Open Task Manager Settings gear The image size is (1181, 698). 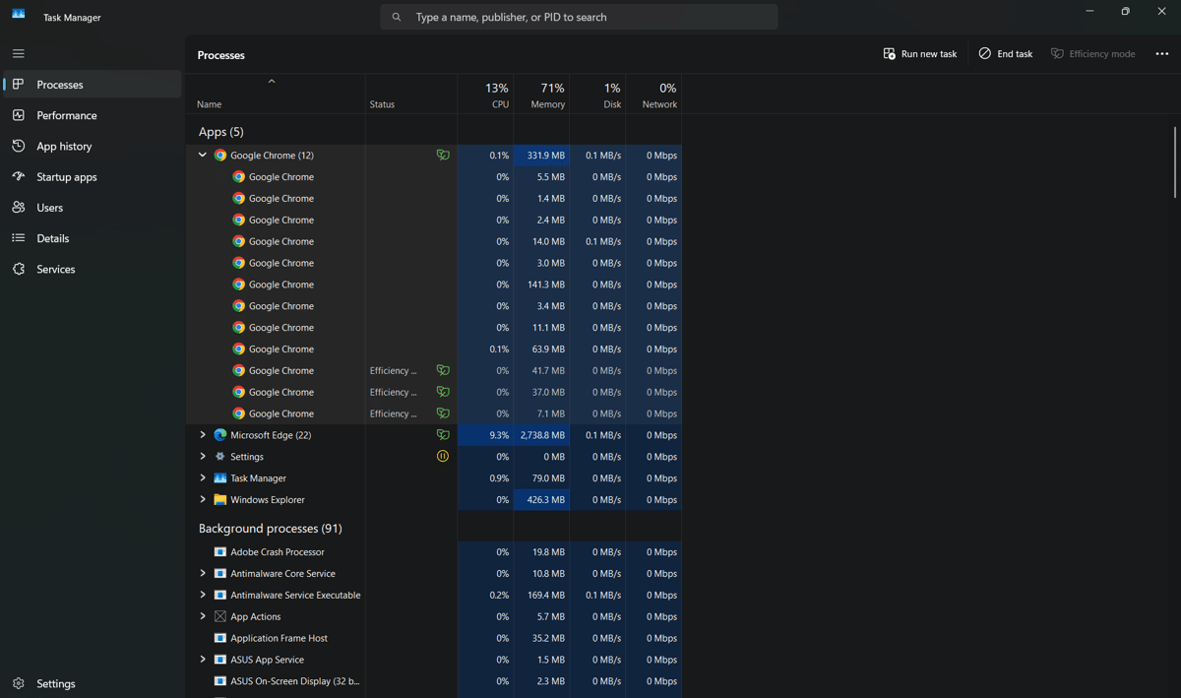pyautogui.click(x=19, y=683)
